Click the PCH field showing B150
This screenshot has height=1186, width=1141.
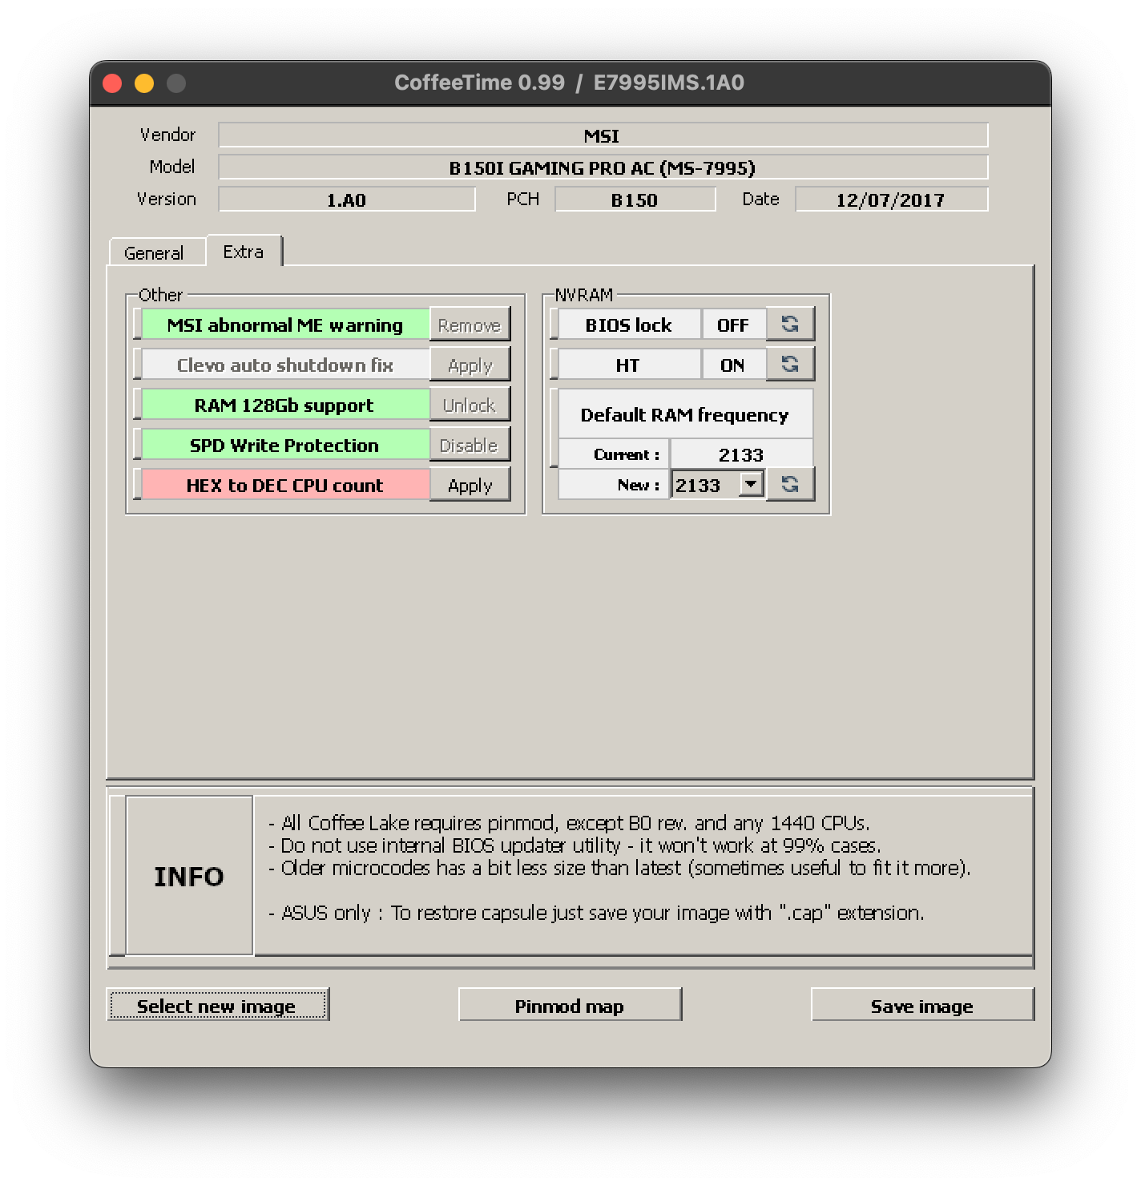pyautogui.click(x=635, y=199)
